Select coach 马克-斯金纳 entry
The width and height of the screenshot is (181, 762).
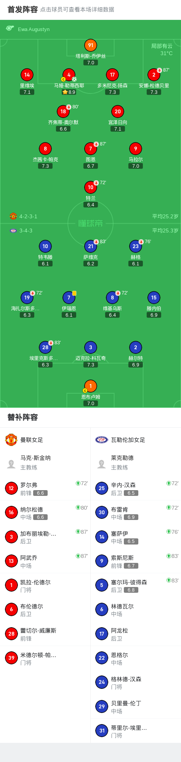point(45,463)
